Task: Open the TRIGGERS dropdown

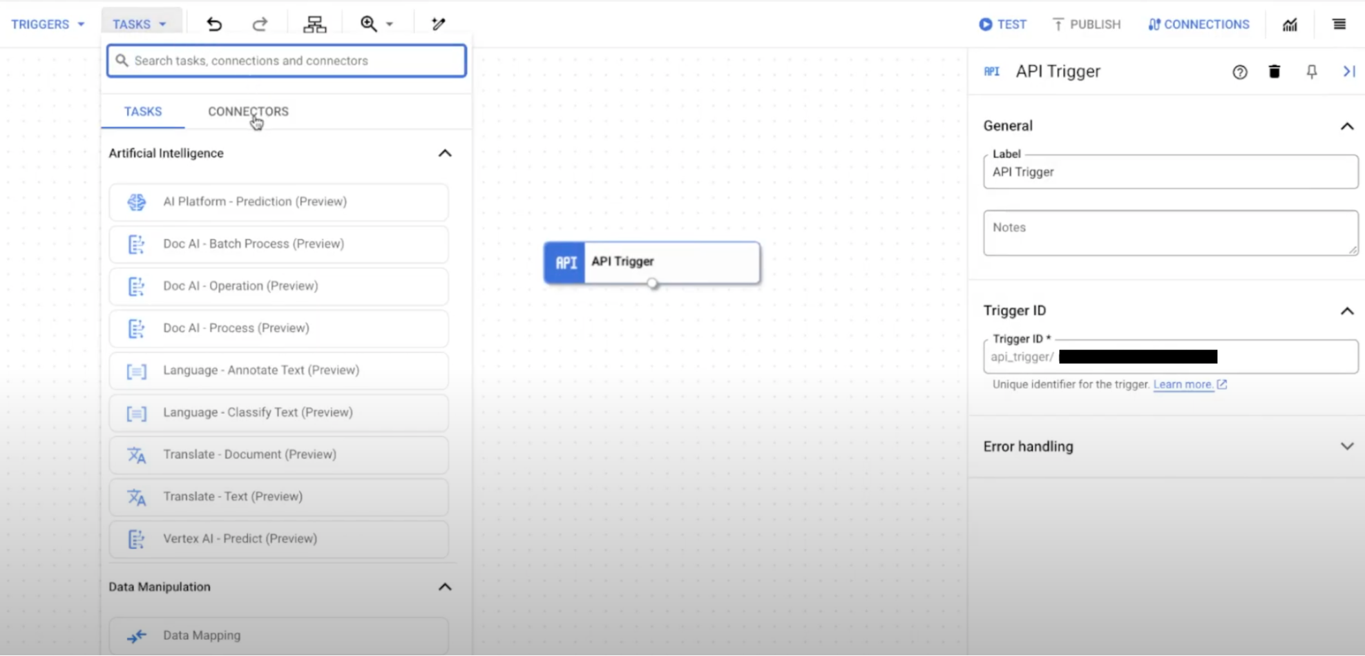Action: coord(47,23)
